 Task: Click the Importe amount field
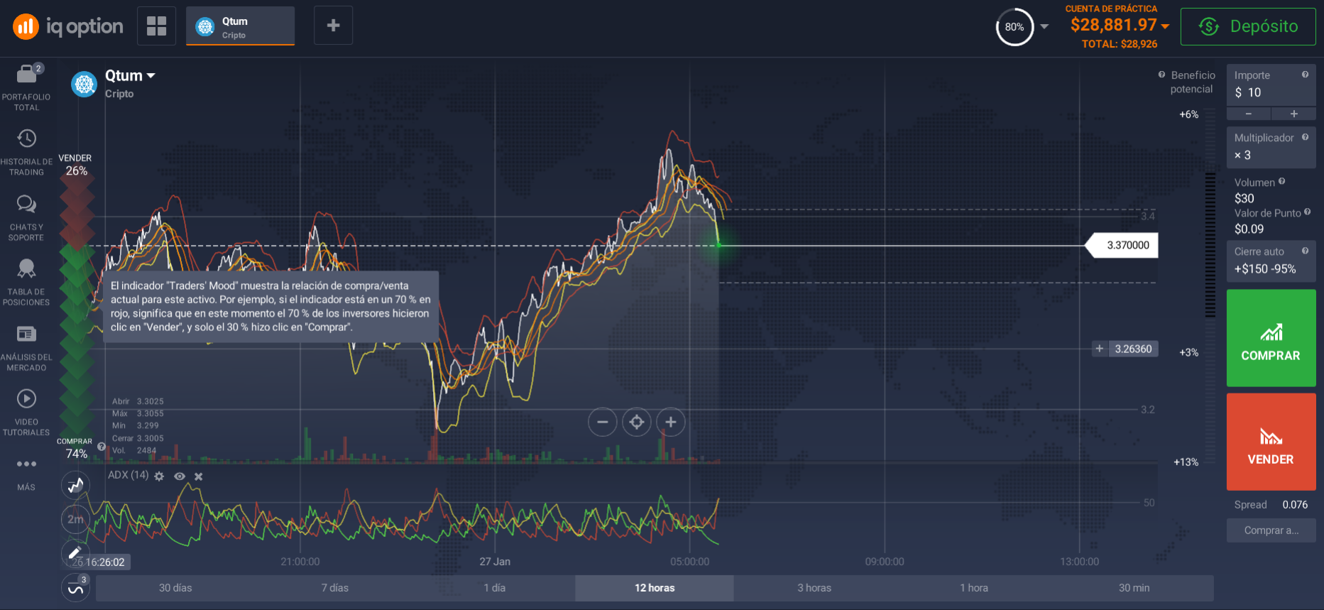[x=1271, y=85]
